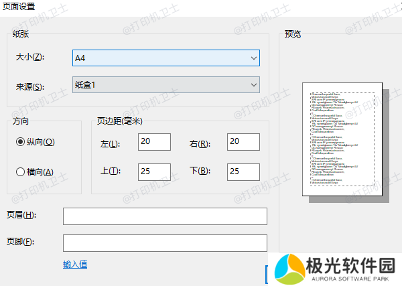Click the right margin 右(R) field

point(243,142)
